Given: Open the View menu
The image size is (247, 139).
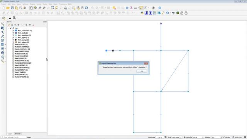Looking at the screenshot, I should [x=14, y=4].
